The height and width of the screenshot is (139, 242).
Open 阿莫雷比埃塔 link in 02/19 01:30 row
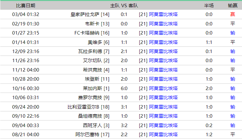[x=163, y=24]
